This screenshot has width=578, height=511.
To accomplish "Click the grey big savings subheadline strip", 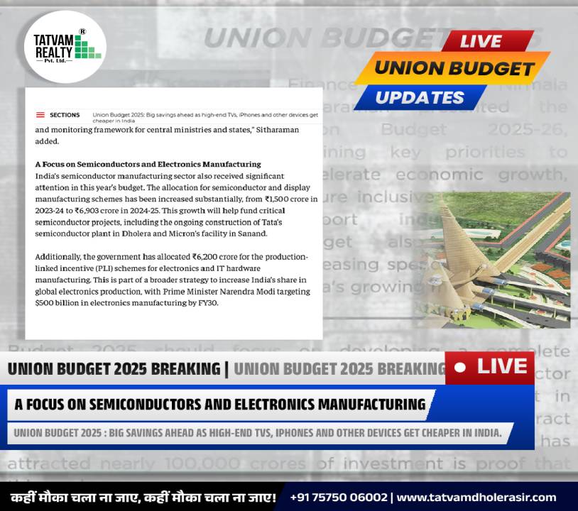I will pos(257,433).
